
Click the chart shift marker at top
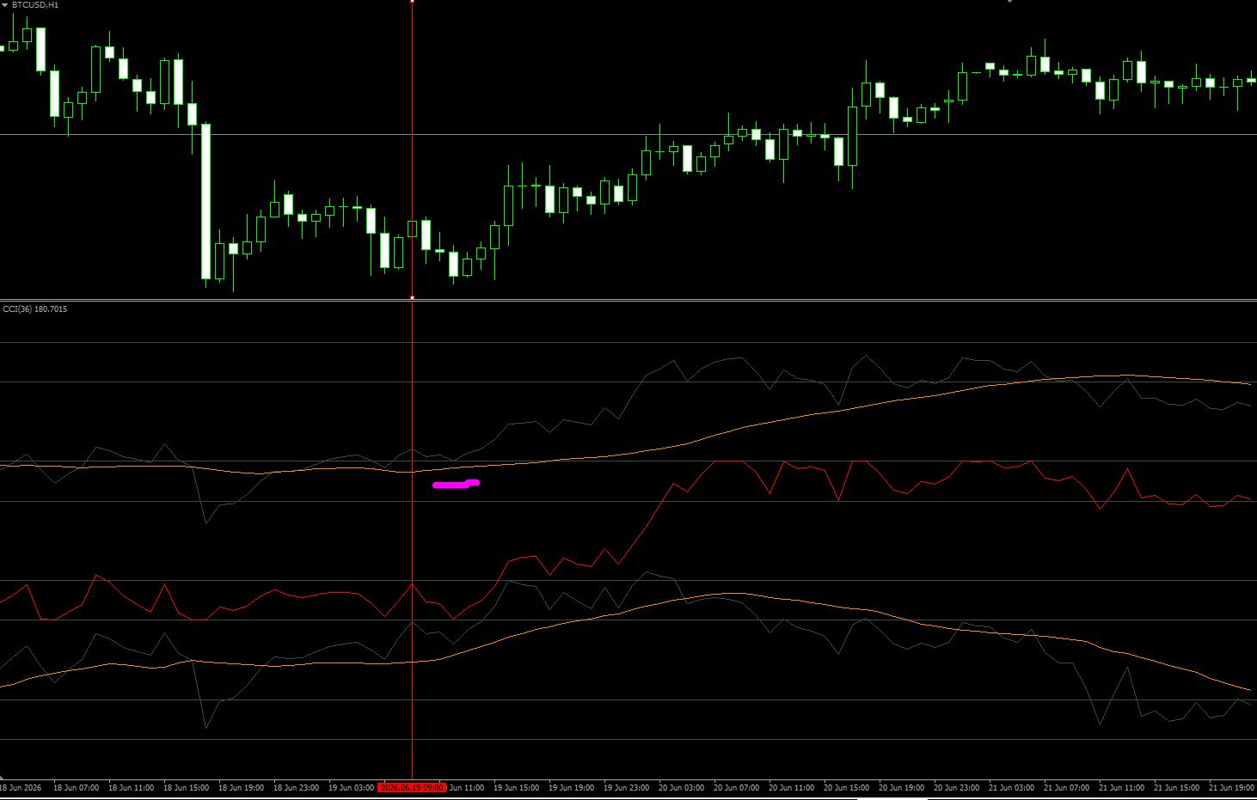[x=1010, y=2]
